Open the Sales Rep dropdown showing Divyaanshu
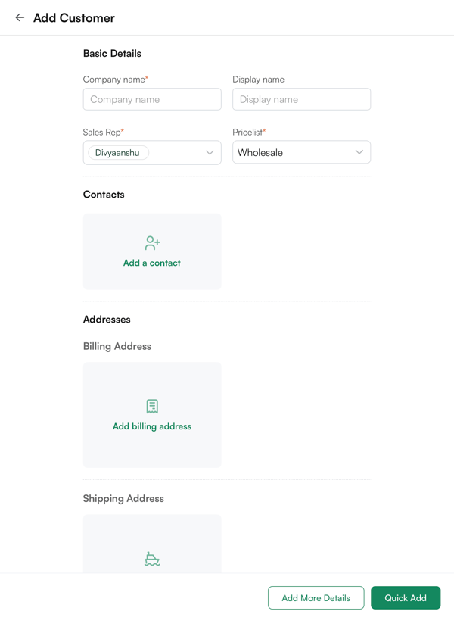 (151, 152)
